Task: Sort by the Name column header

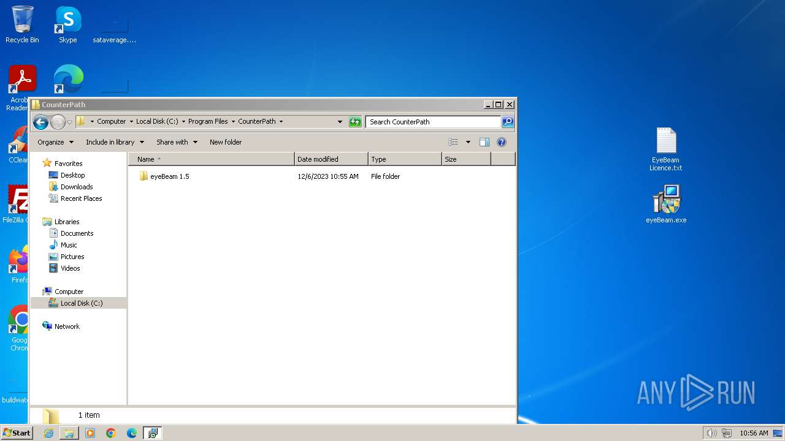Action: coord(212,159)
